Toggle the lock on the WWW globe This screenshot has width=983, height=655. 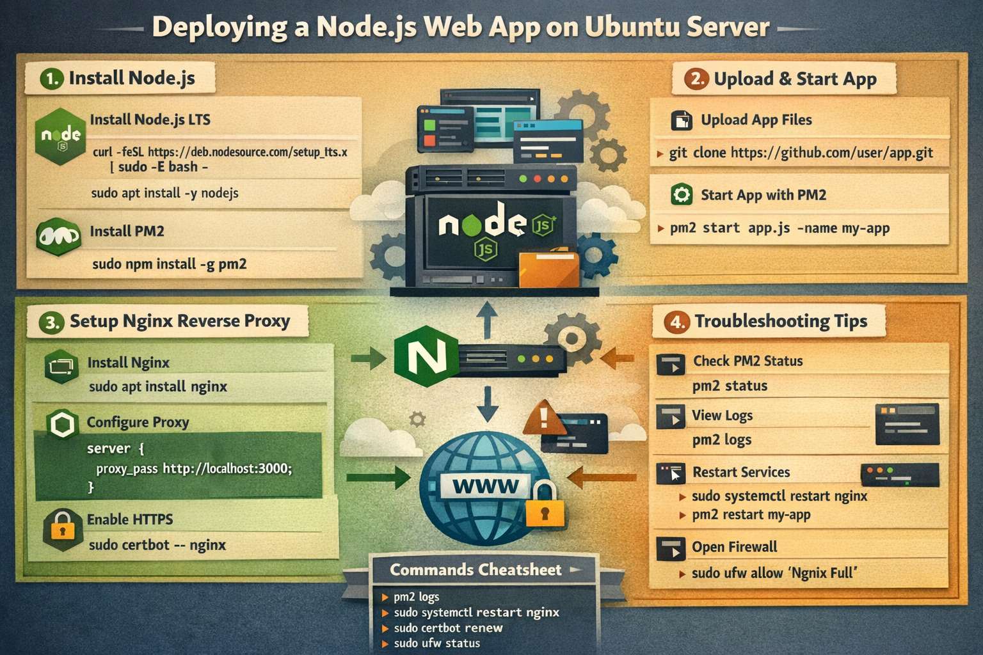(x=545, y=512)
